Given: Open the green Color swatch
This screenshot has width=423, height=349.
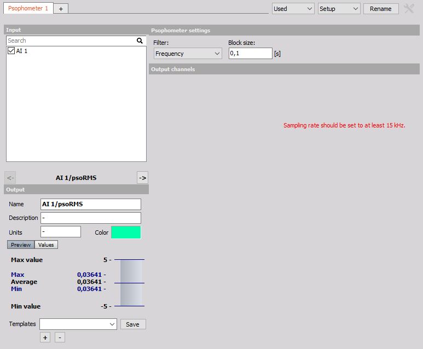Looking at the screenshot, I should [126, 232].
